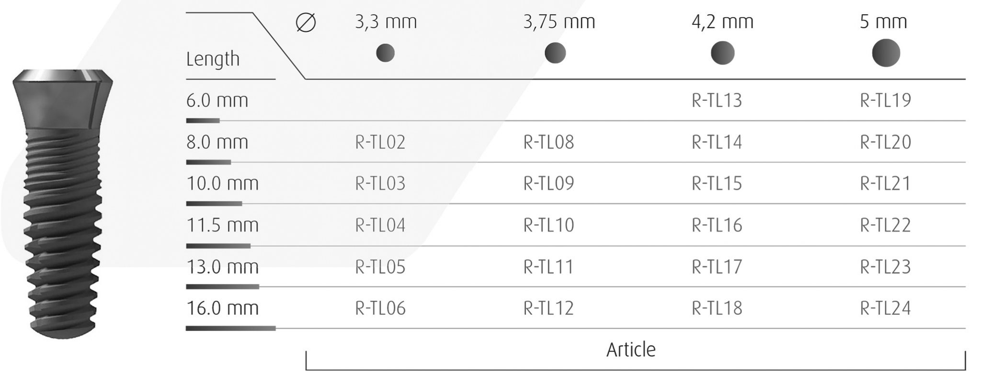Click article code R-TL06
The width and height of the screenshot is (981, 382).
[380, 308]
